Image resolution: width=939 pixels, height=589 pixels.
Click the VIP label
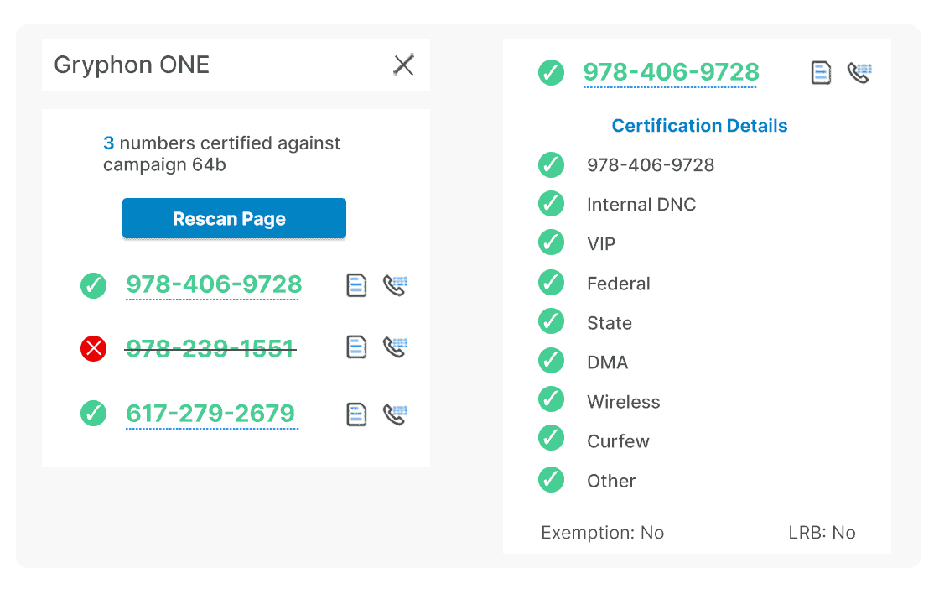point(601,244)
